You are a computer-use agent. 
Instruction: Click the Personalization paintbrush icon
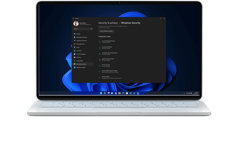pos(74,44)
